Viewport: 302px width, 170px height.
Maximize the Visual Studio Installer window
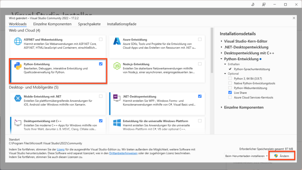285,4
